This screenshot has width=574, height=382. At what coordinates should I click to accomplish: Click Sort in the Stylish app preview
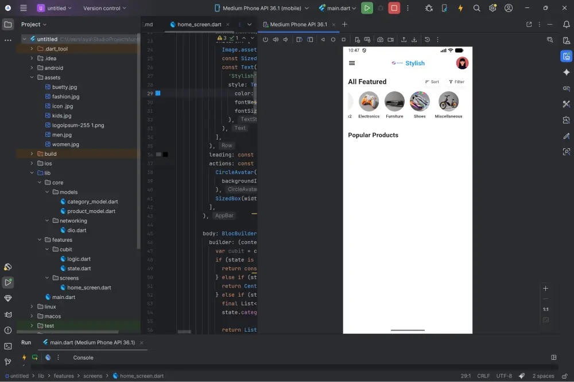click(x=432, y=81)
